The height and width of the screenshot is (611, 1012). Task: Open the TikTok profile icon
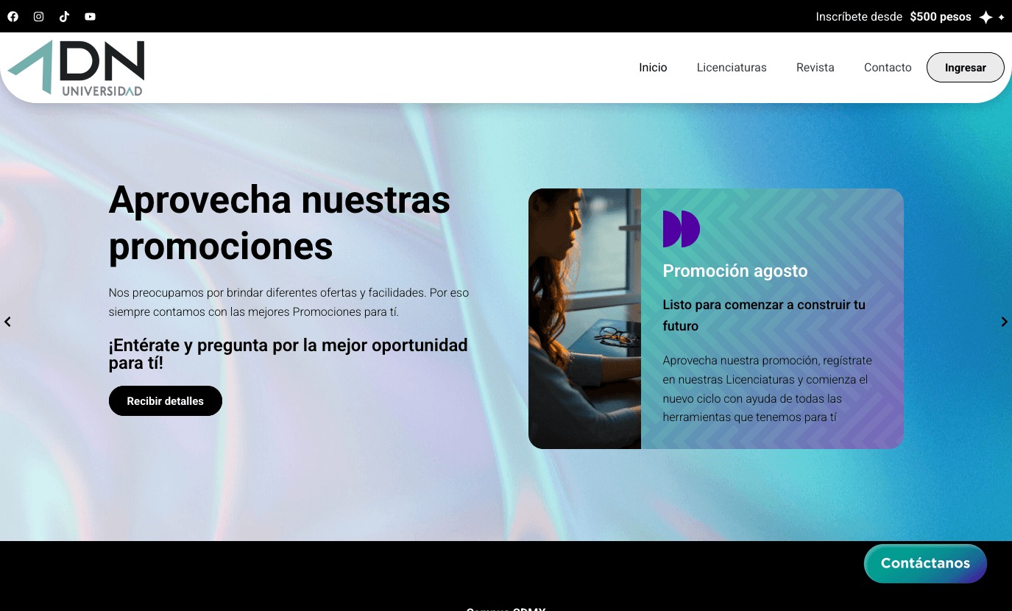coord(64,16)
